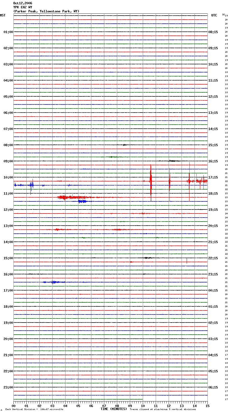This screenshot has width=229, height=413.
Task: Click the UTC column header
Action: pos(214,15)
